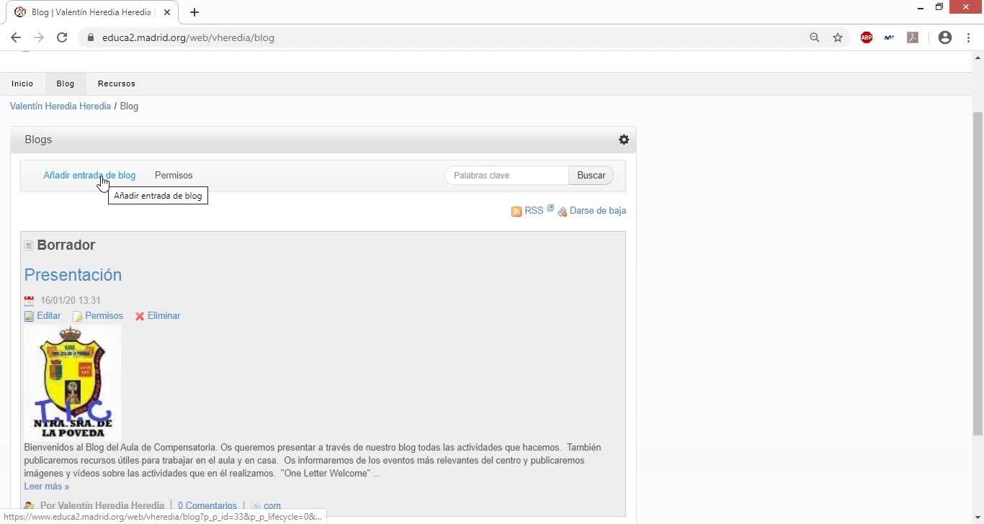Focus the Palabras clave search field
The height and width of the screenshot is (524, 984).
coord(506,175)
